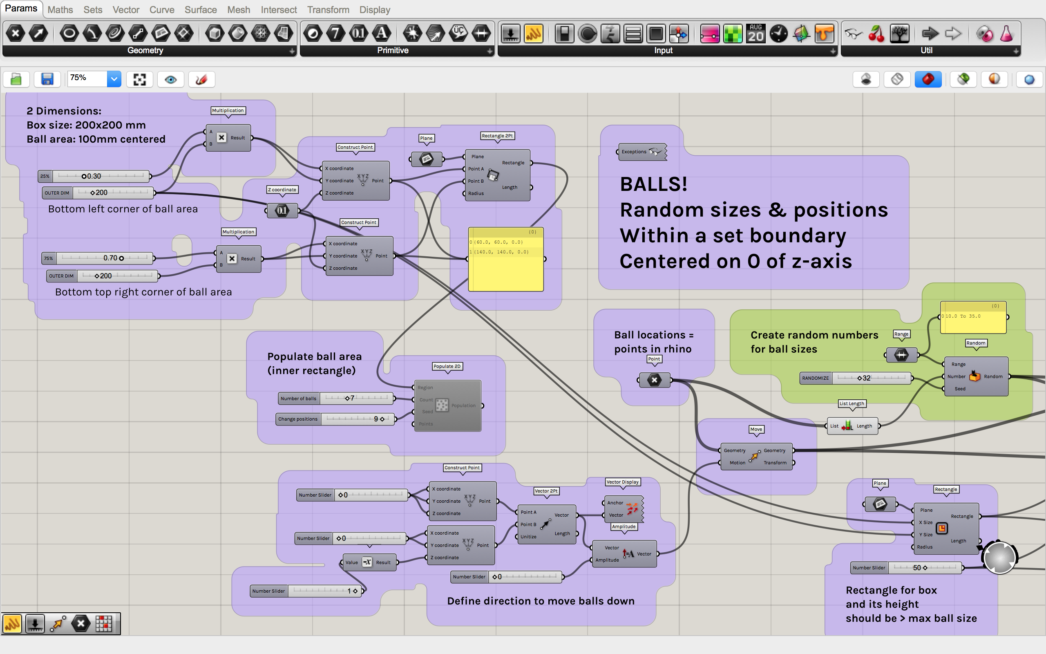The height and width of the screenshot is (654, 1046).
Task: Pick the red grid icon in the bottom tray
Action: (104, 624)
